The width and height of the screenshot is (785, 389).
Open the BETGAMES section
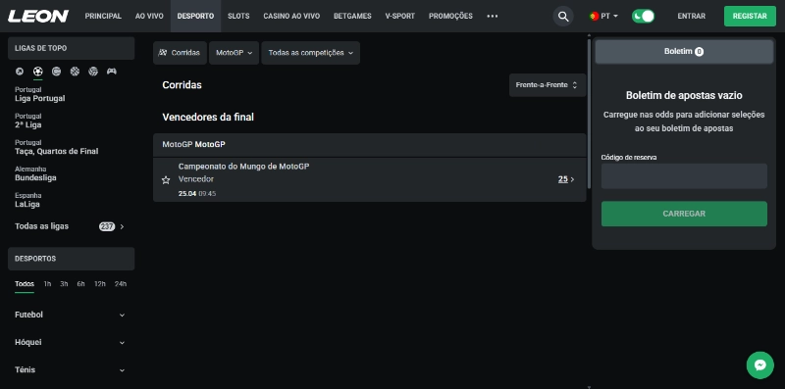coord(352,16)
